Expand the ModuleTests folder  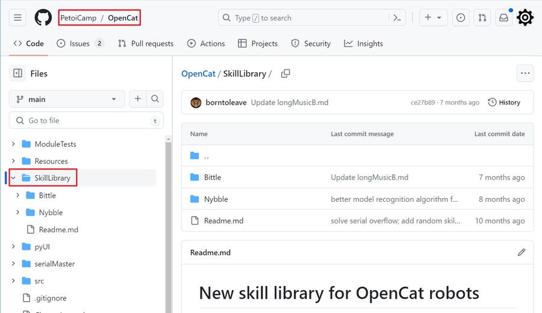tap(13, 144)
